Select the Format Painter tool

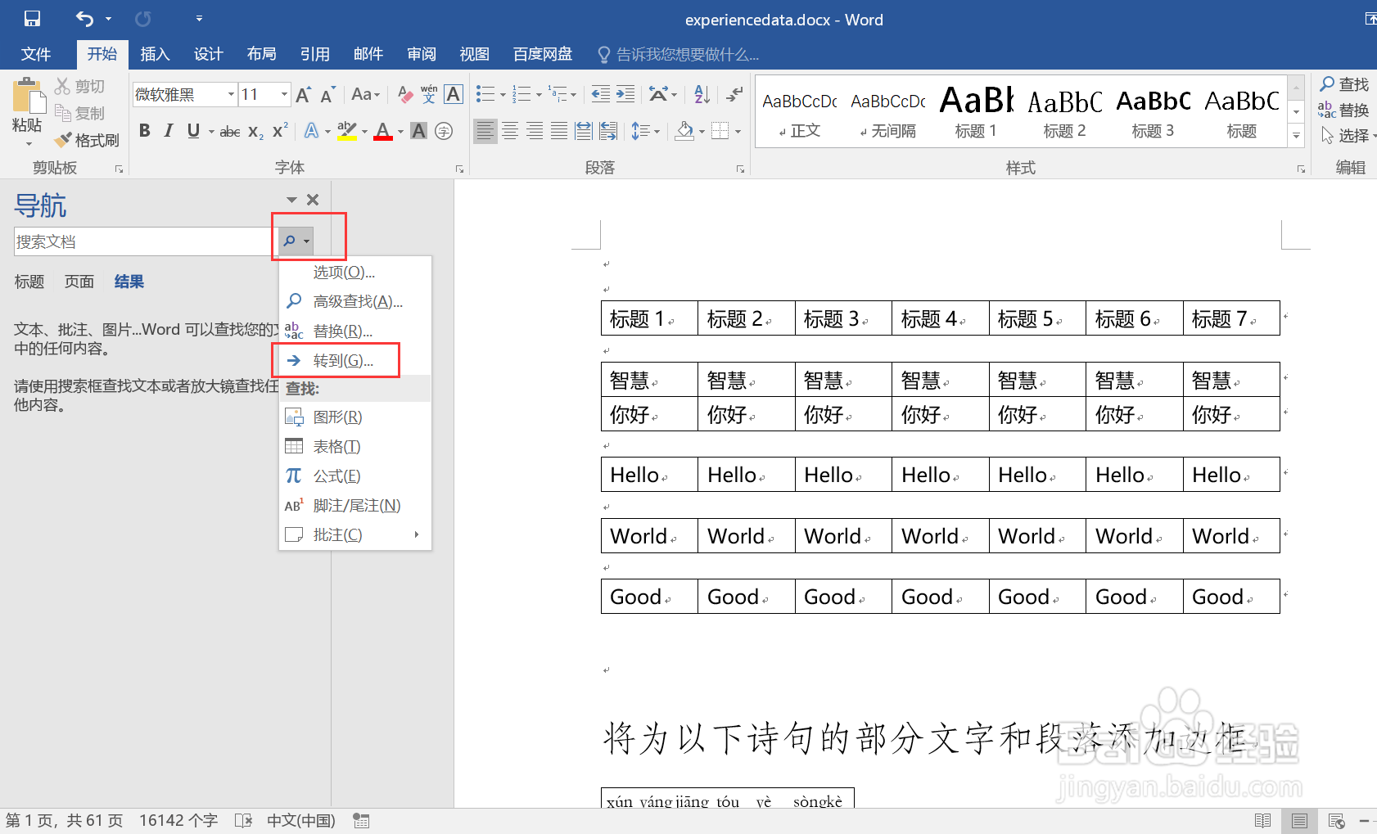(x=88, y=139)
